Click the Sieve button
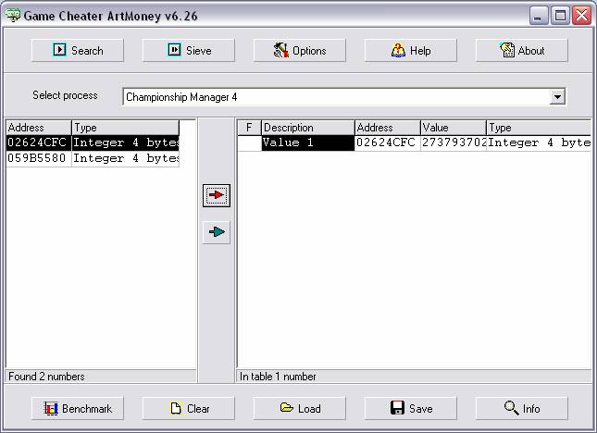This screenshot has height=433, width=597. 189,50
